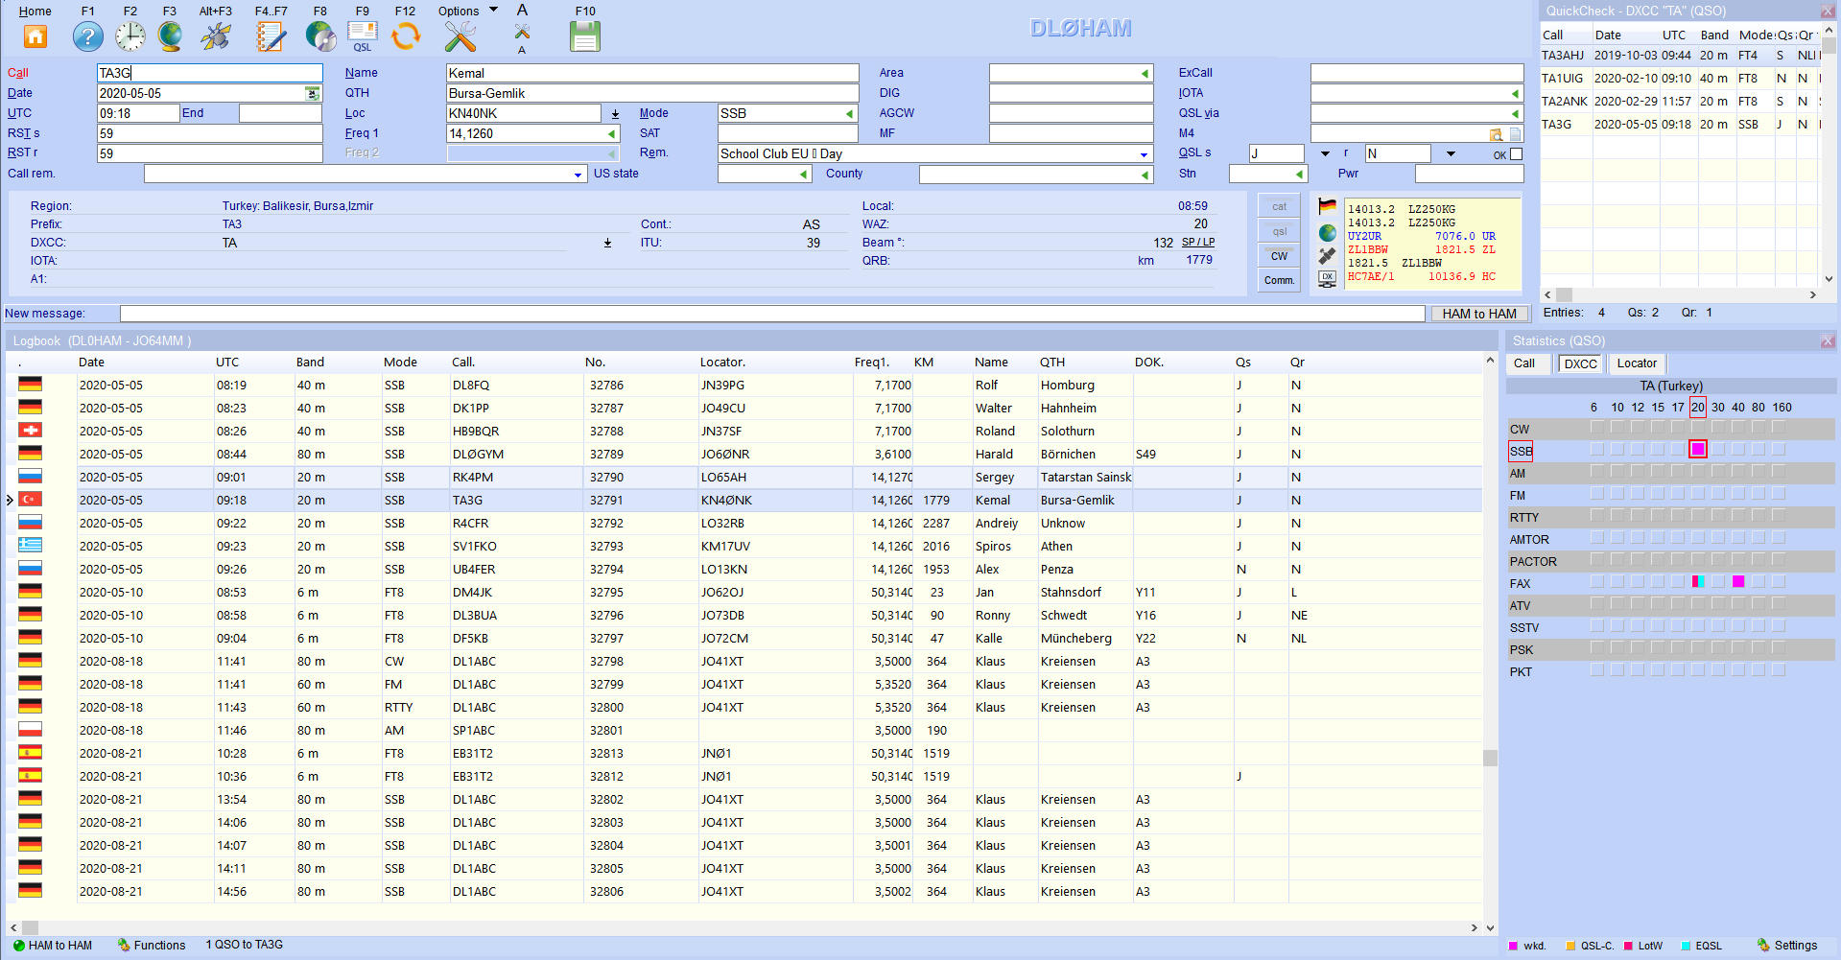Switch to the Locator statistics tab

[x=1637, y=363]
